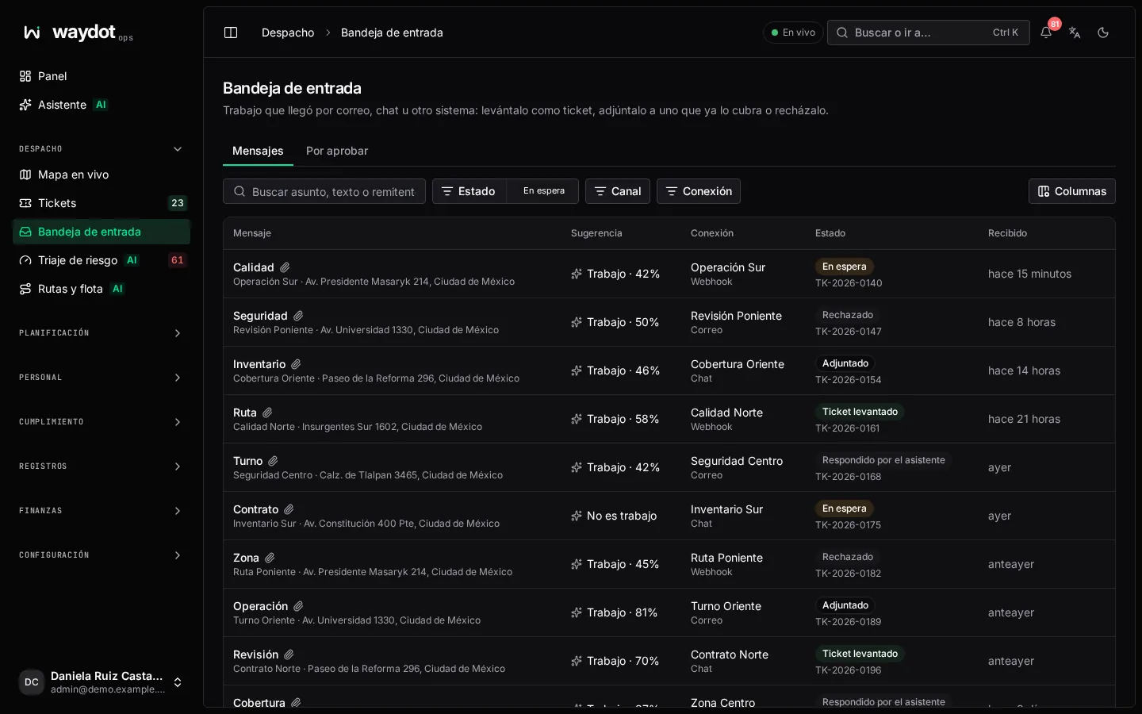Open the Columnas button
Viewport: 1142px width, 714px height.
pos(1072,191)
